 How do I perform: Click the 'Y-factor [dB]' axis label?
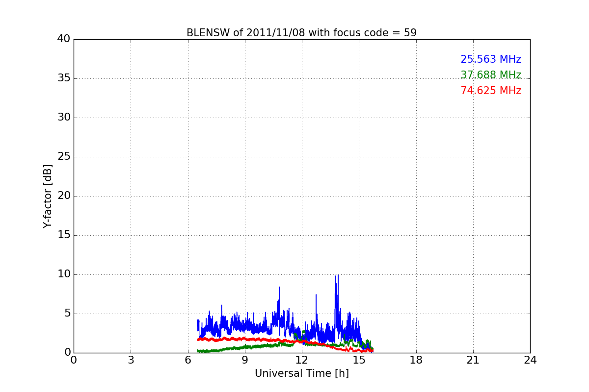coord(48,196)
